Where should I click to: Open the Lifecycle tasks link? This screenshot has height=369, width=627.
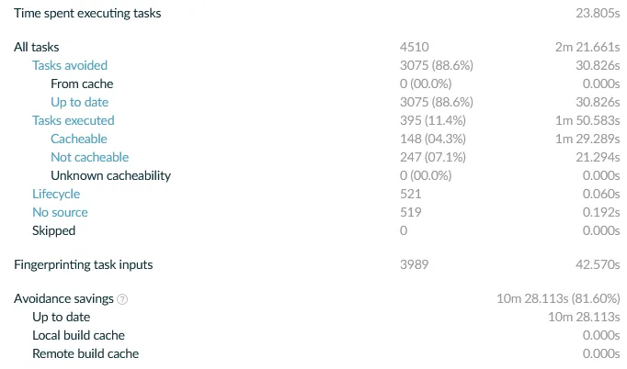(56, 194)
